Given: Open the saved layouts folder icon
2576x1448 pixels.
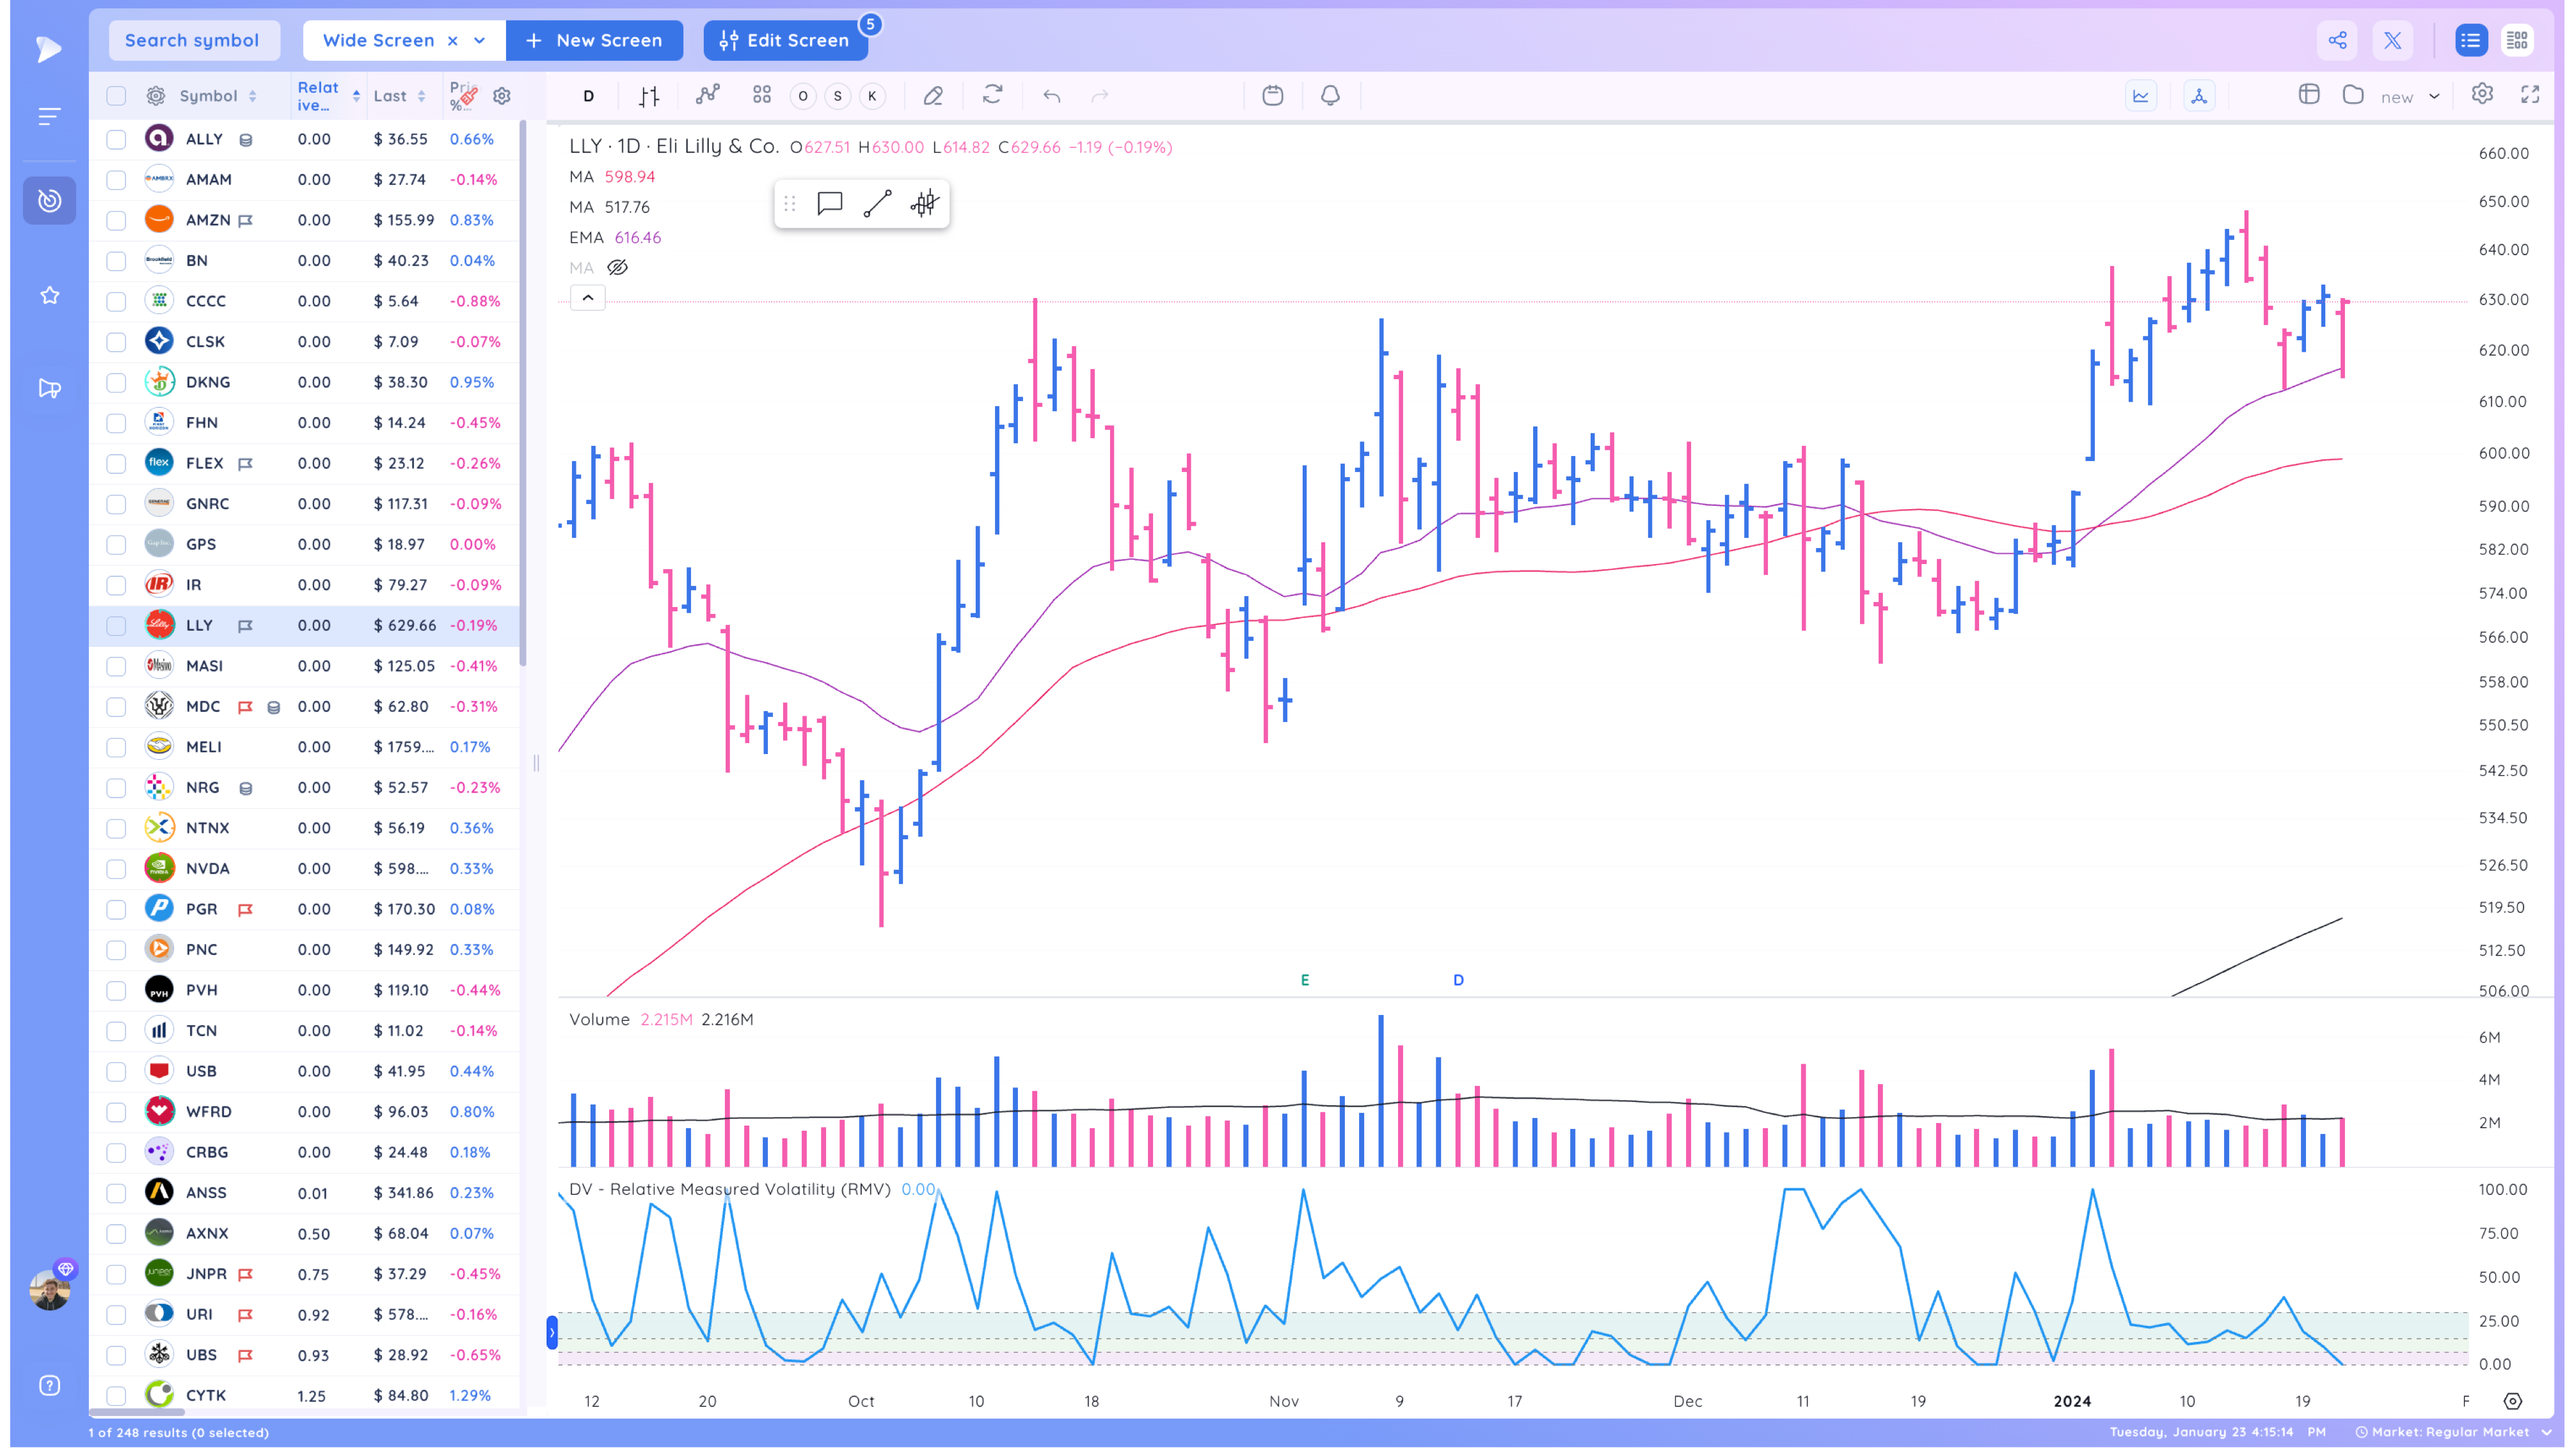Looking at the screenshot, I should (x=2353, y=94).
